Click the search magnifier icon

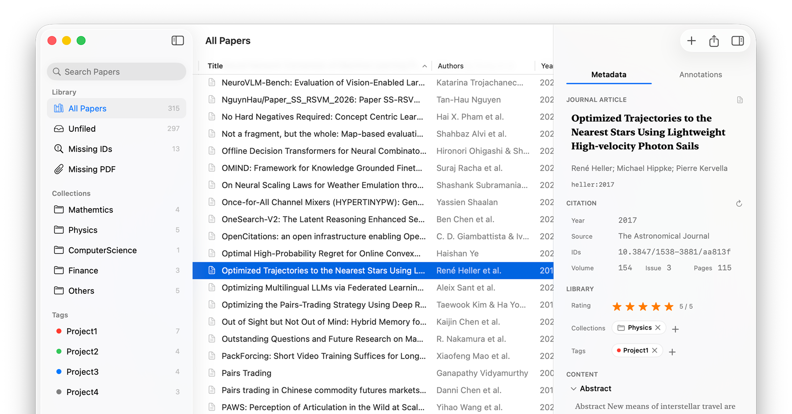57,72
